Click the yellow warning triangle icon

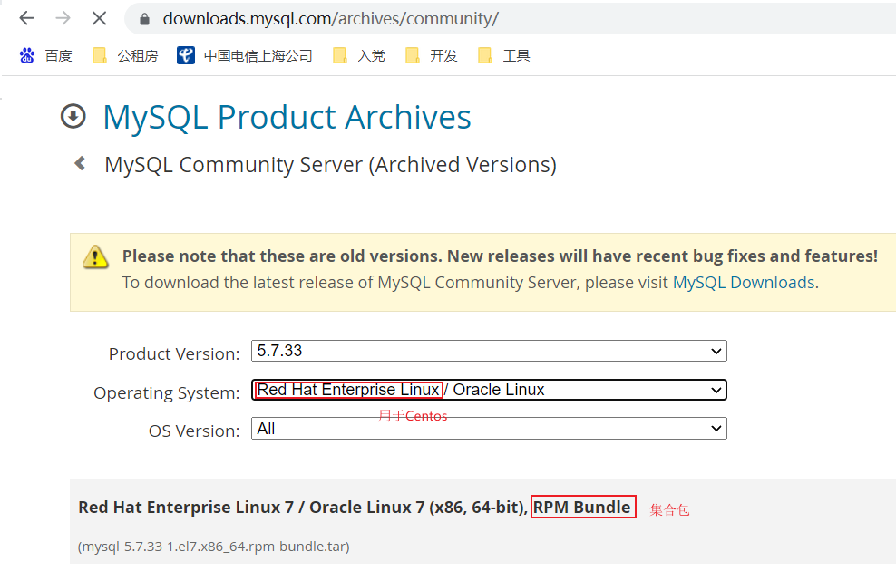point(95,257)
